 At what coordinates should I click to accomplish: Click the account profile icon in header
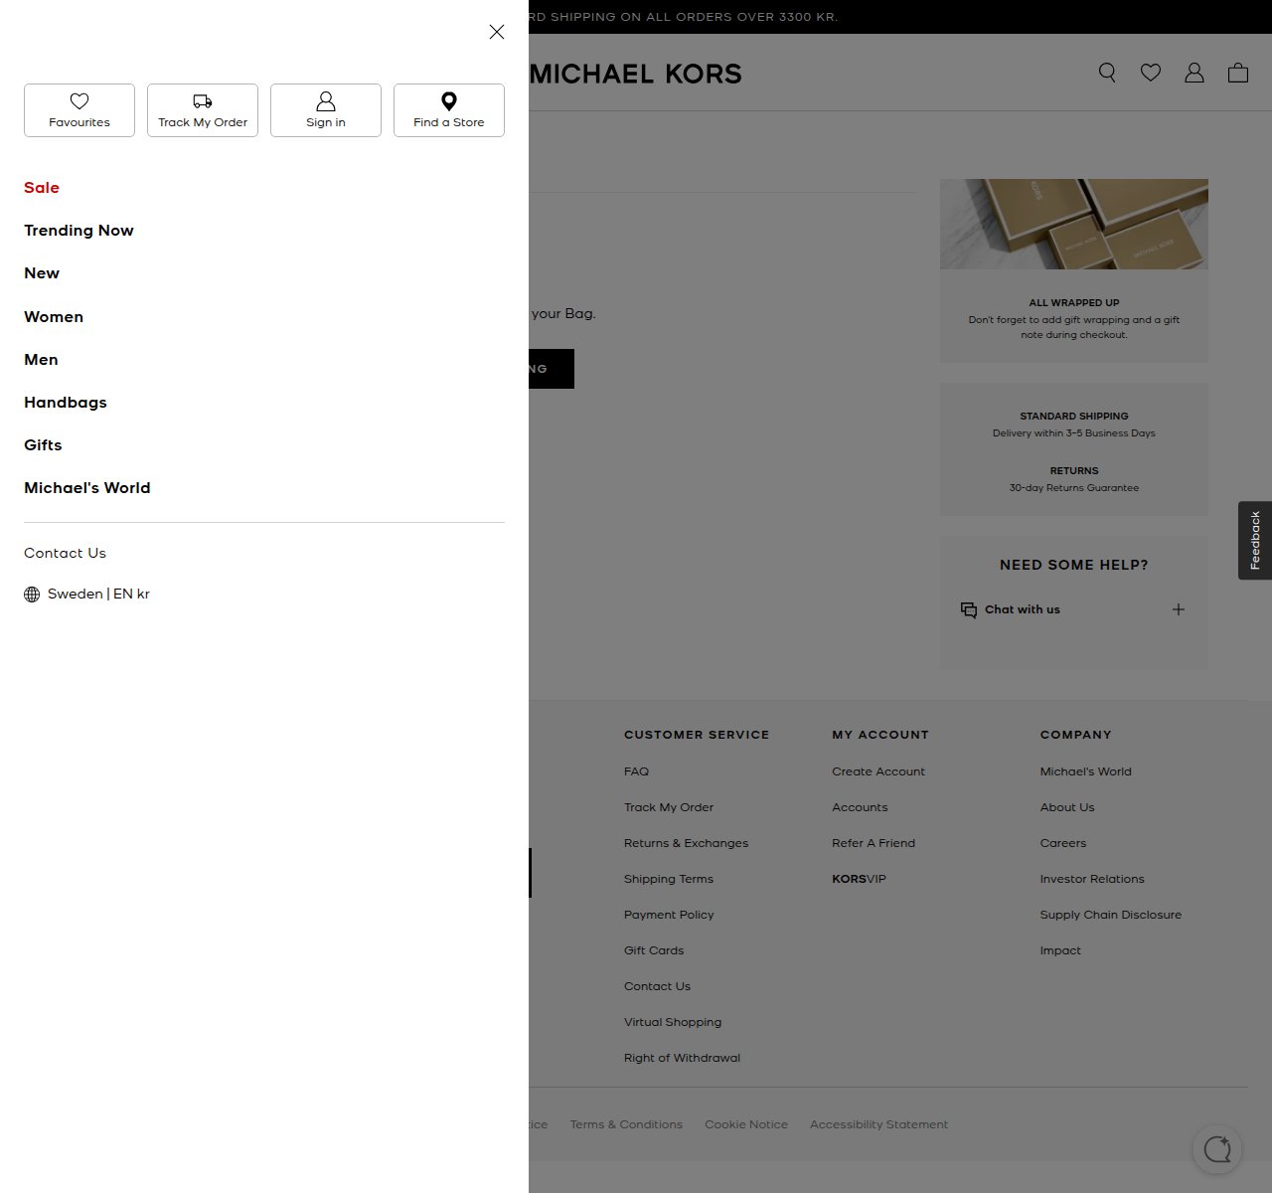click(1194, 73)
